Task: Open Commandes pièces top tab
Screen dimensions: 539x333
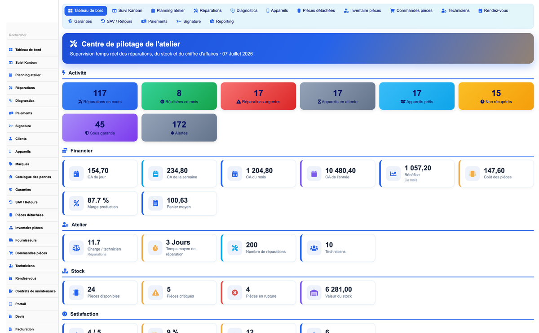Action: tap(411, 10)
